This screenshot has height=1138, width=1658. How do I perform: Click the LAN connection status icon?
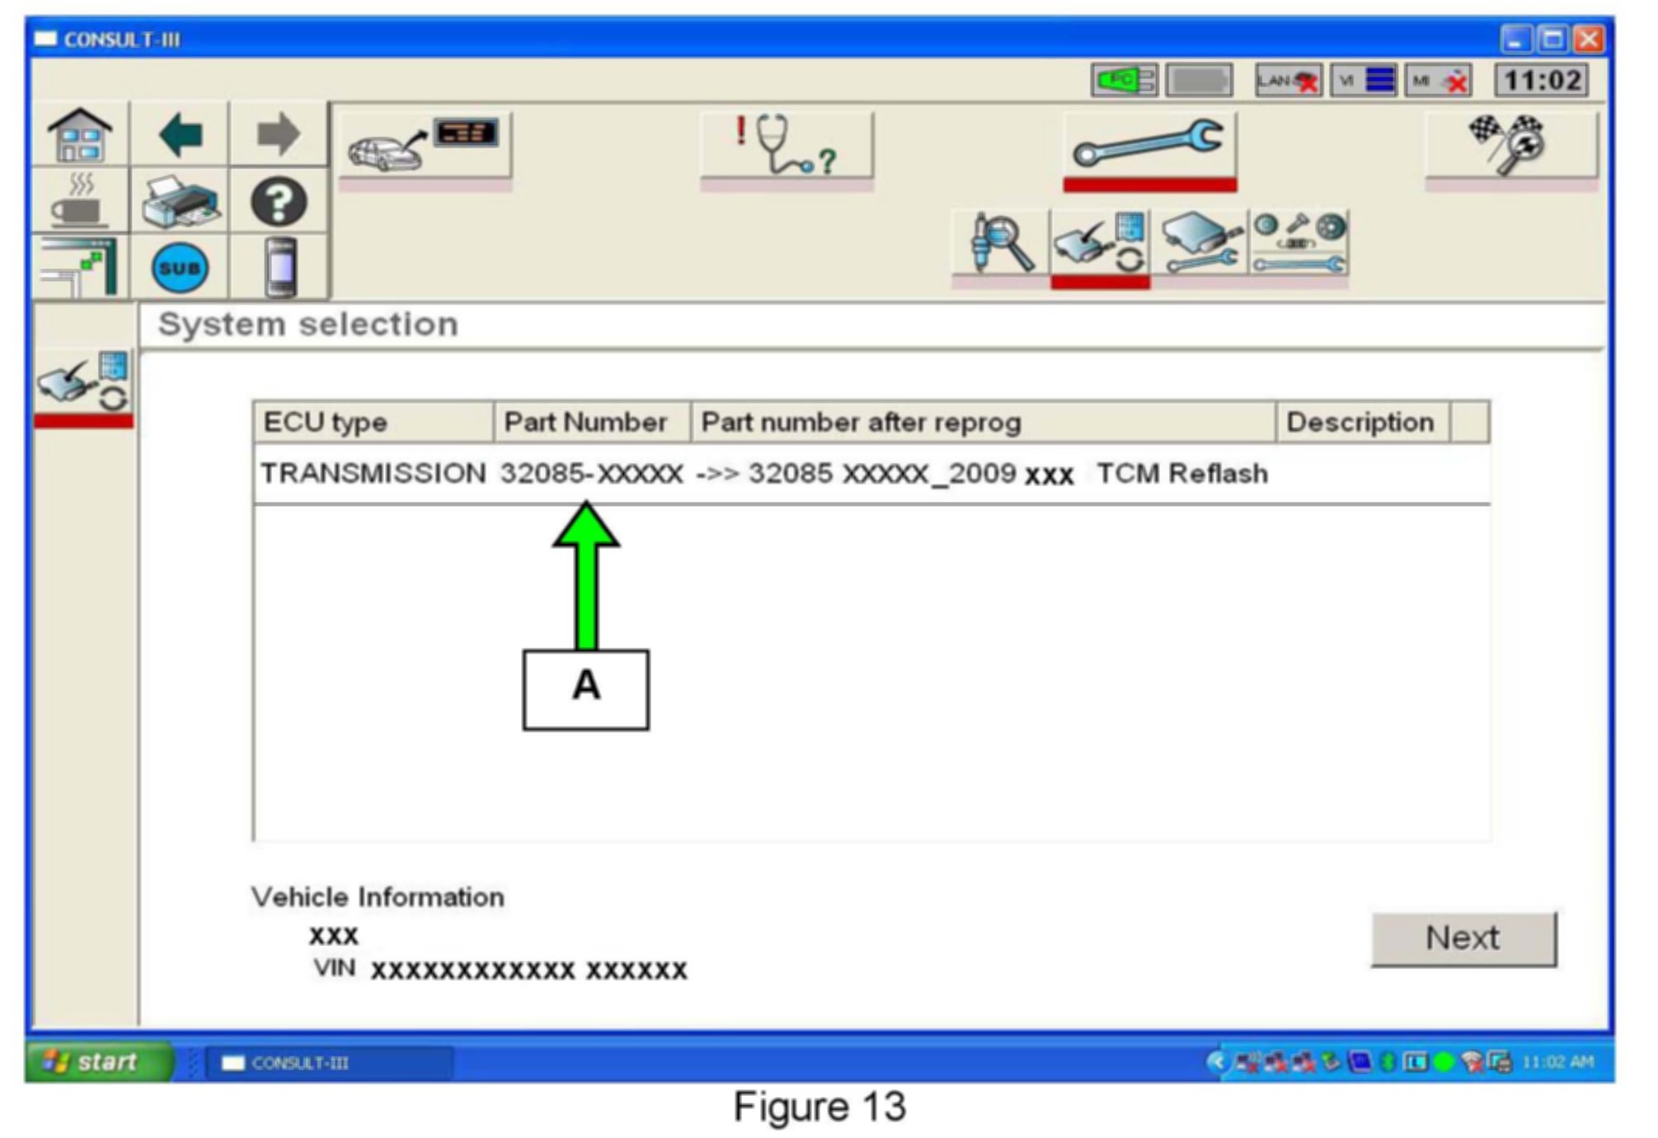point(1289,81)
